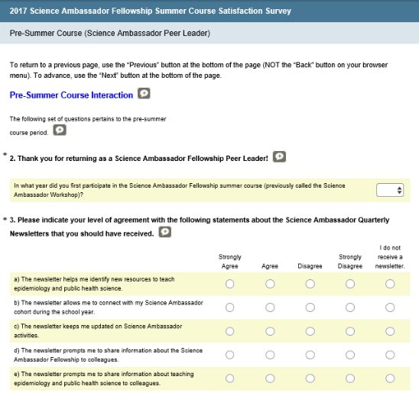Click the Pre-Summer Course Interaction heading link
Viewport: 419px width, 399px height.
coord(71,95)
